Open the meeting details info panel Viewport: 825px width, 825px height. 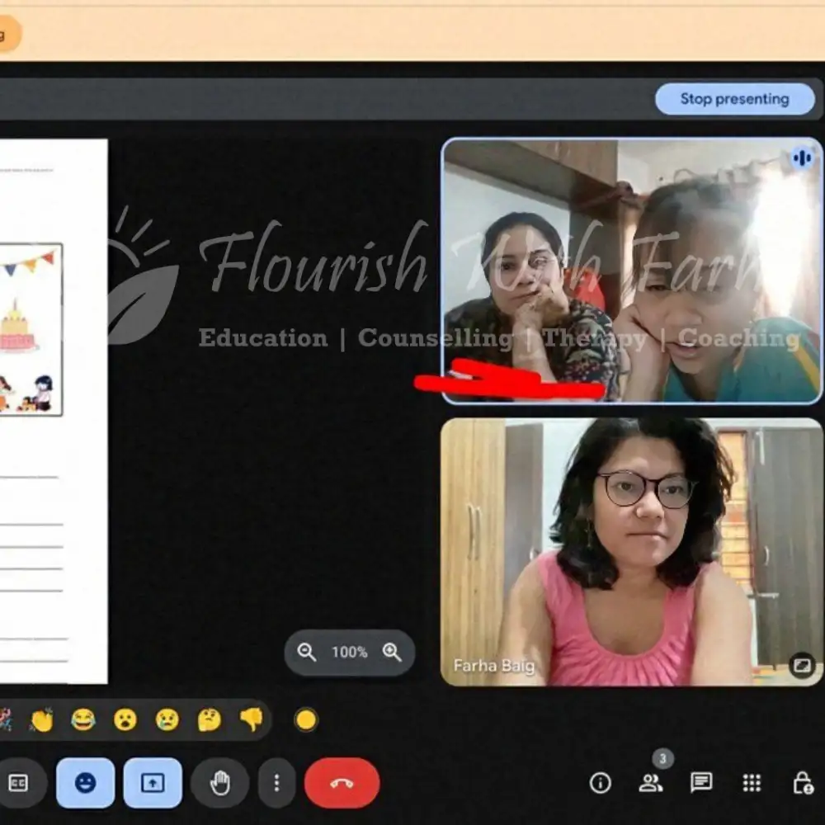pyautogui.click(x=600, y=783)
